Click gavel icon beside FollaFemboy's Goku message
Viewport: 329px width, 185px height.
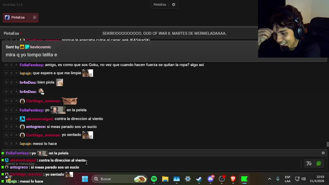coord(16,65)
